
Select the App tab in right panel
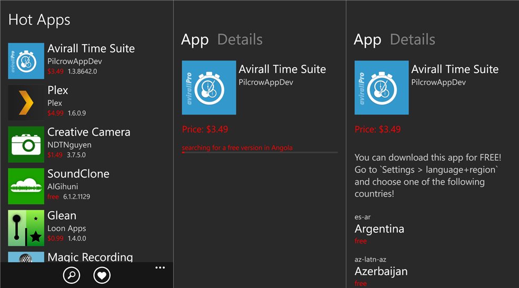coord(367,40)
